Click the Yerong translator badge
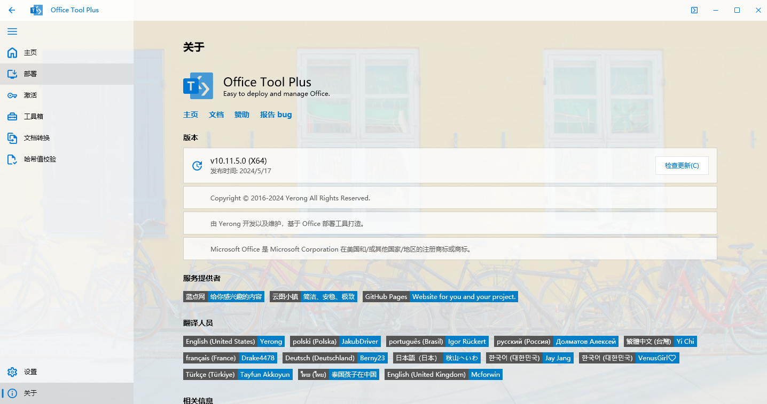Viewport: 767px width, 404px height. tap(234, 342)
